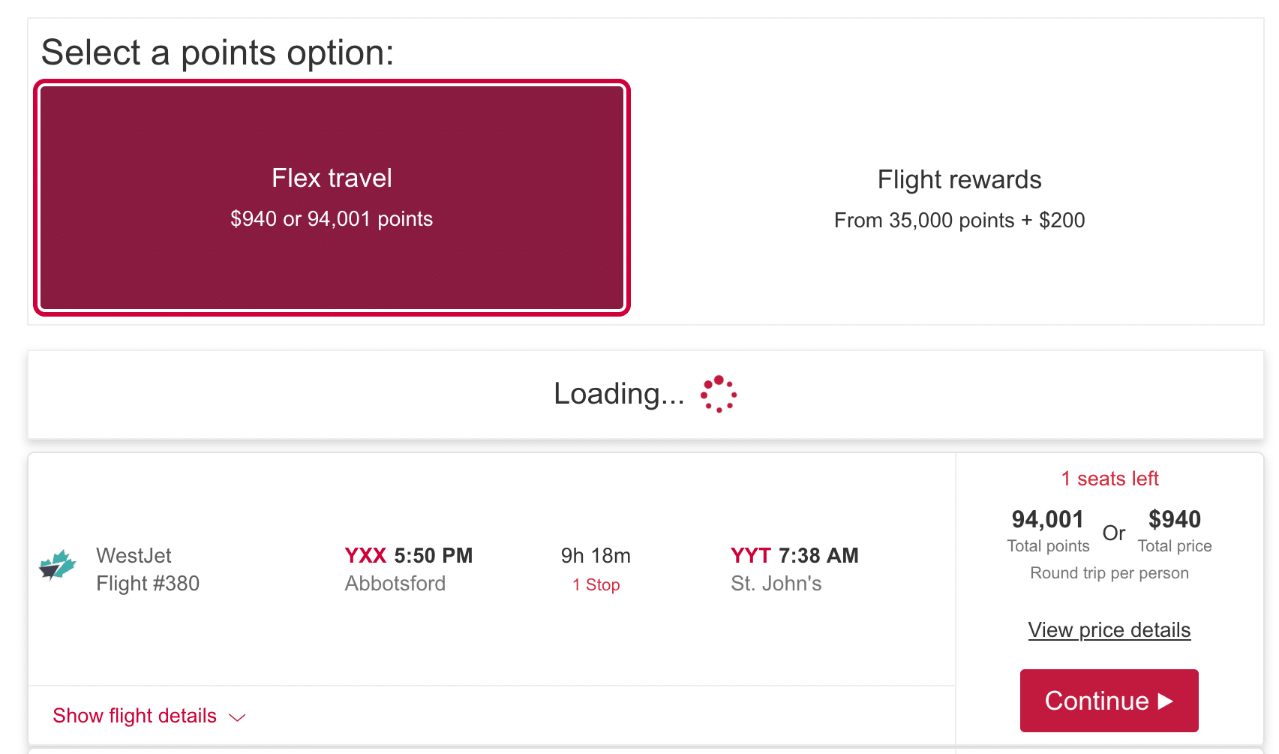The width and height of the screenshot is (1279, 754).
Task: Click the red 1 Stop label
Action: pos(596,585)
